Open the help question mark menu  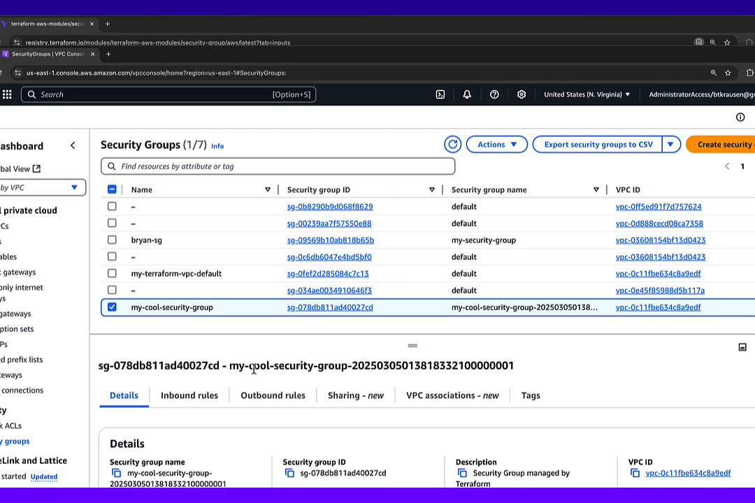pyautogui.click(x=494, y=94)
